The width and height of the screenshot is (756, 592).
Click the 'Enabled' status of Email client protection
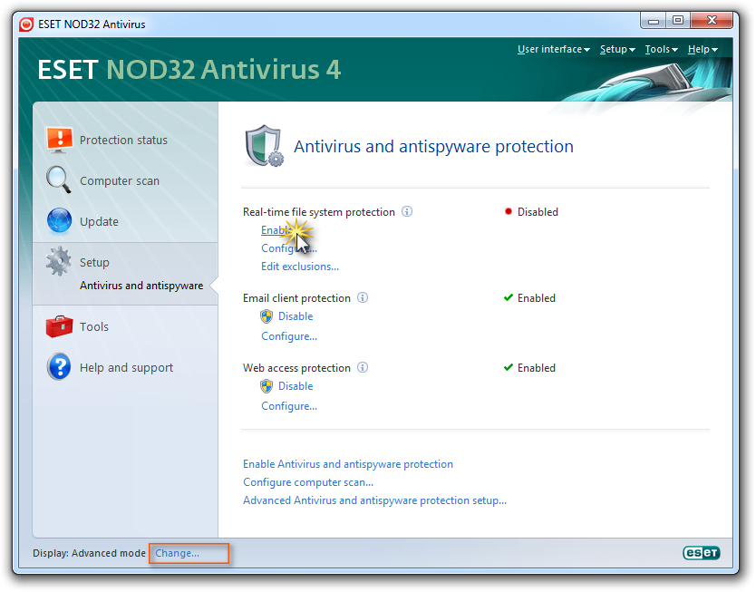(x=536, y=298)
